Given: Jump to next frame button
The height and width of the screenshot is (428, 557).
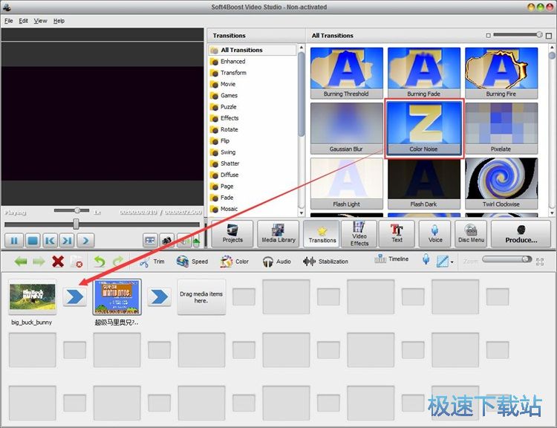Looking at the screenshot, I should tap(67, 241).
